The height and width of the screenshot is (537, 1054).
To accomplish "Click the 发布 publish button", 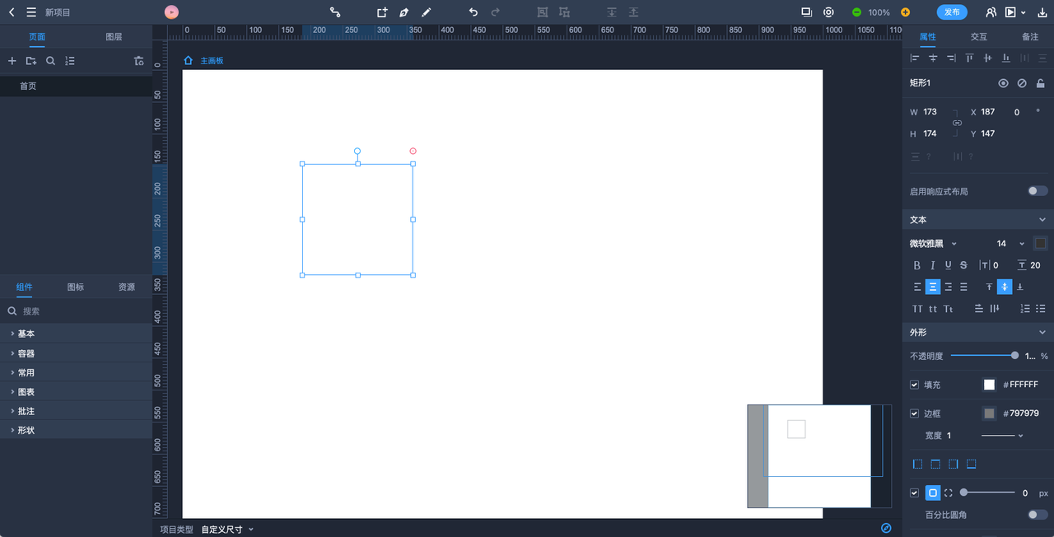I will [x=952, y=12].
